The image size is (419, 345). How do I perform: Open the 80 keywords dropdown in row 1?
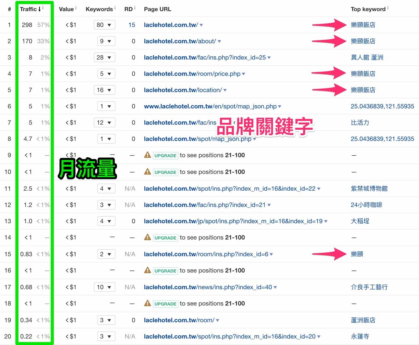coord(104,25)
